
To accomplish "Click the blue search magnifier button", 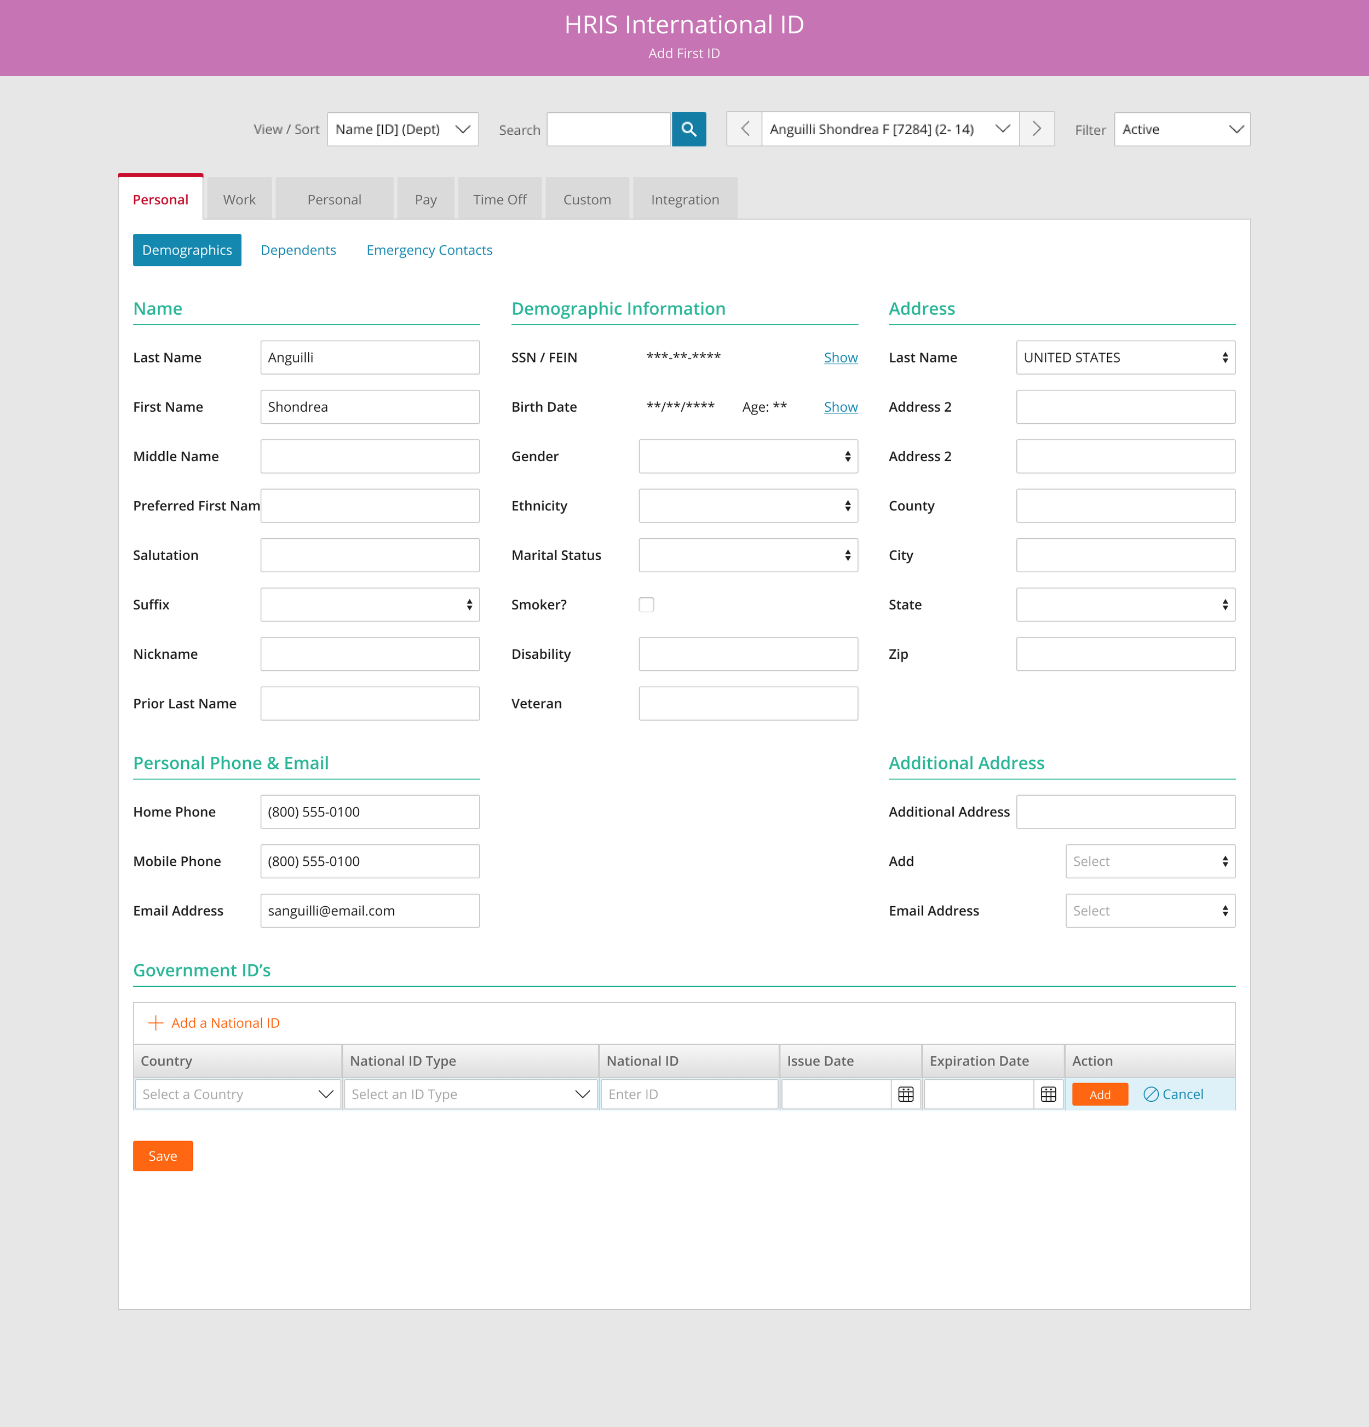I will pyautogui.click(x=689, y=130).
